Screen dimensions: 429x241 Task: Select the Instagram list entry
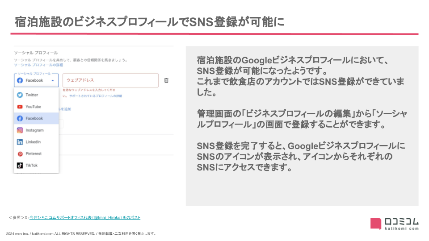tap(34, 130)
